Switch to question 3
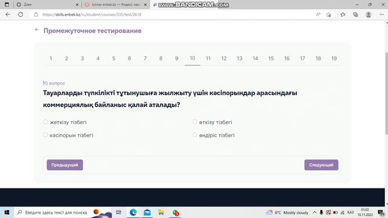The image size is (388, 218). [x=82, y=58]
